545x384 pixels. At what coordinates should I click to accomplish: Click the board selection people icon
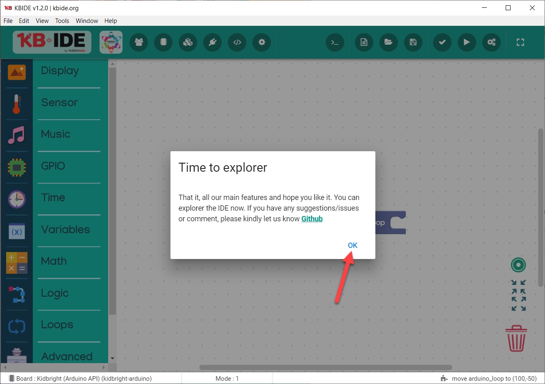coord(139,42)
